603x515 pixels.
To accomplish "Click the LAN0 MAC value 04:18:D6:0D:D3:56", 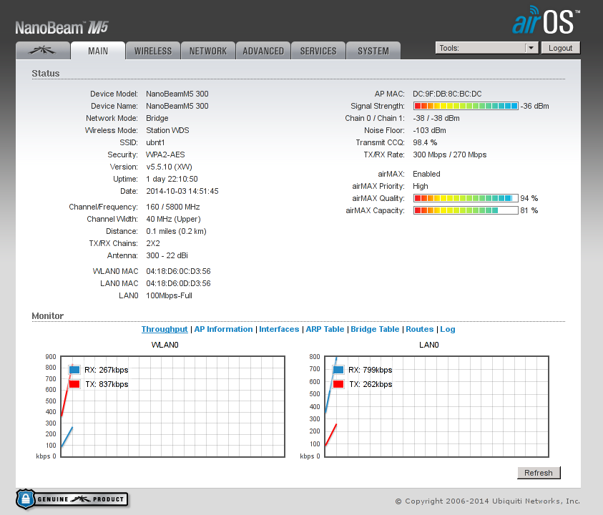I will pyautogui.click(x=178, y=283).
